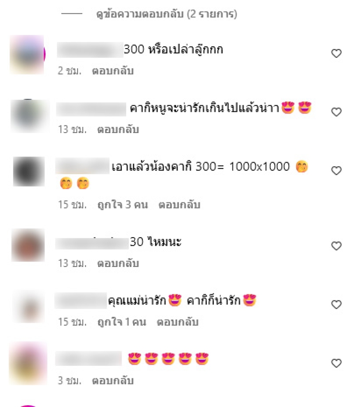Viewport: 354px width, 407px height.
Task: Reply to the '30 ไหมนะ' comment
Action: pos(118,263)
